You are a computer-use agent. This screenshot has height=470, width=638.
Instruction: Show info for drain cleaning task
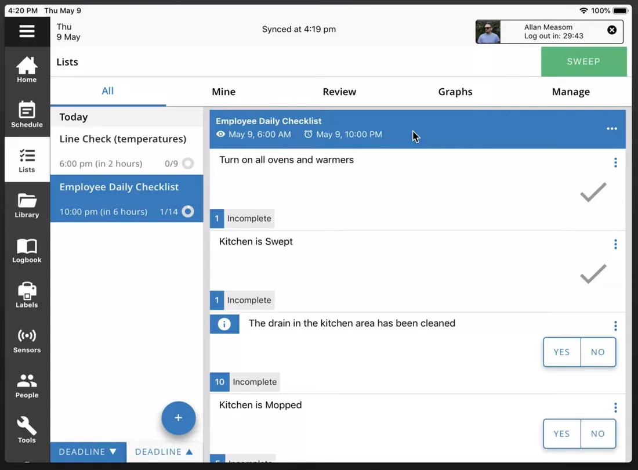click(224, 324)
